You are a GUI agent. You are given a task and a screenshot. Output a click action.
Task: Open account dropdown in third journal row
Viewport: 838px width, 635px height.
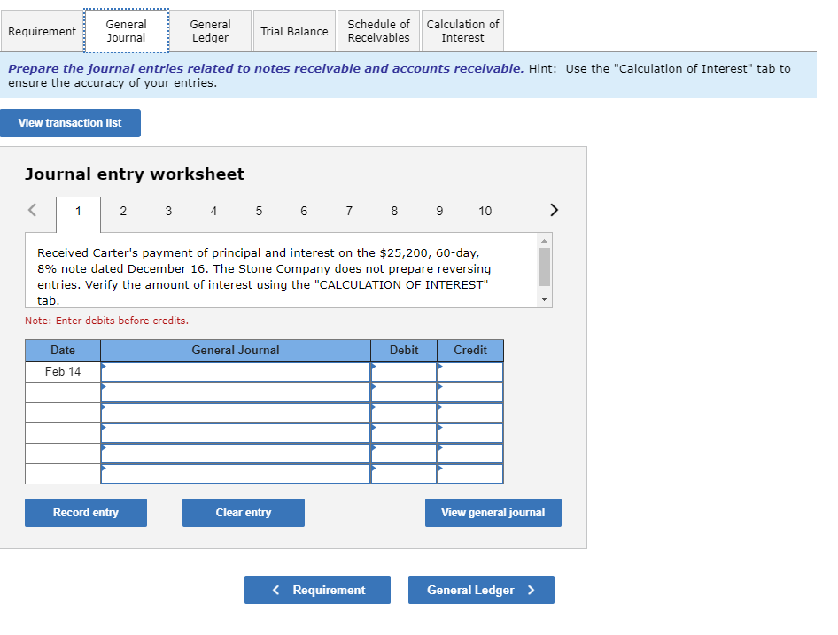click(236, 413)
